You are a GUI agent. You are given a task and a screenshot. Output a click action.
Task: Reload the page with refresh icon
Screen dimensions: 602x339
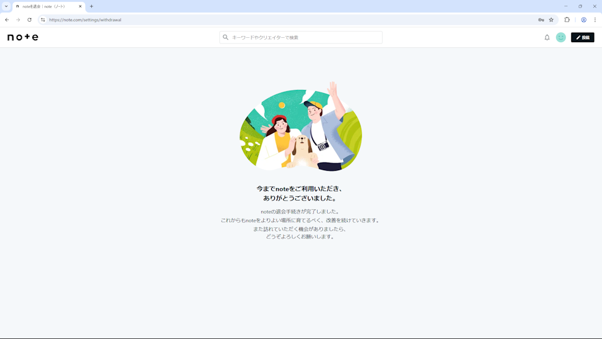(x=29, y=20)
